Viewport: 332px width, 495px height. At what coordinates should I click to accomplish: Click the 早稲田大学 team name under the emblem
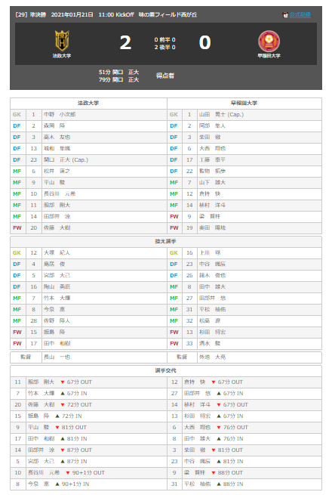pos(269,56)
